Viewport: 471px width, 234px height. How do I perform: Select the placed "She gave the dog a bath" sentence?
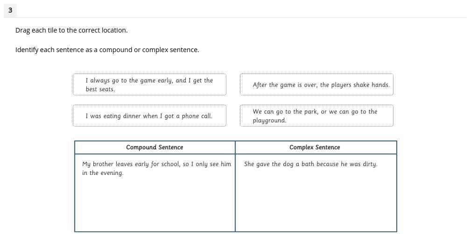point(310,164)
